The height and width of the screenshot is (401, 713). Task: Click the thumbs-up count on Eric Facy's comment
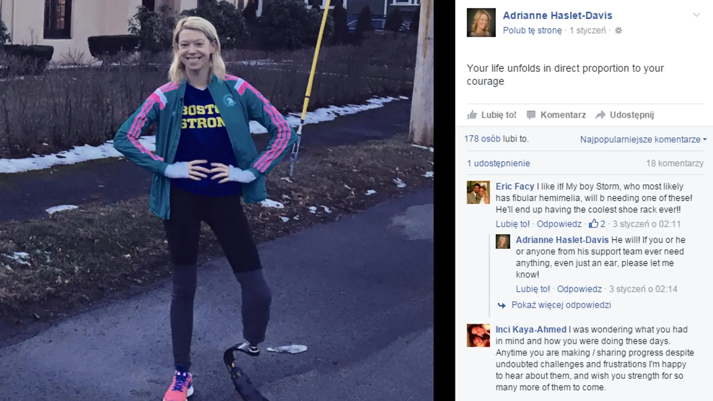coord(597,224)
